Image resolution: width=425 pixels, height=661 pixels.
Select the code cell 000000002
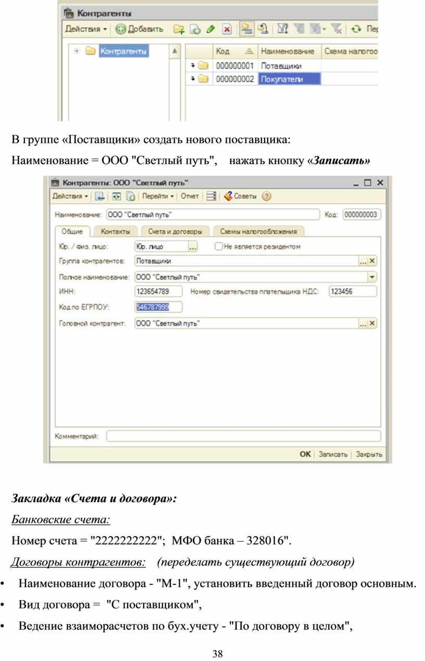(x=234, y=79)
